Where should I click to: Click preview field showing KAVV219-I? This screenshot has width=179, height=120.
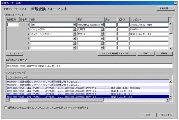pyautogui.click(x=149, y=29)
